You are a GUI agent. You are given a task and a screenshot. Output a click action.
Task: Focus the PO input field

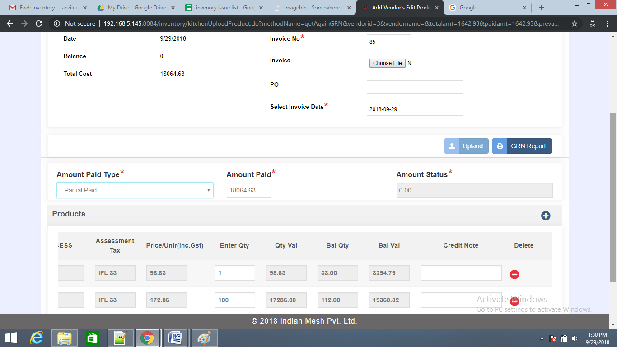pos(415,87)
